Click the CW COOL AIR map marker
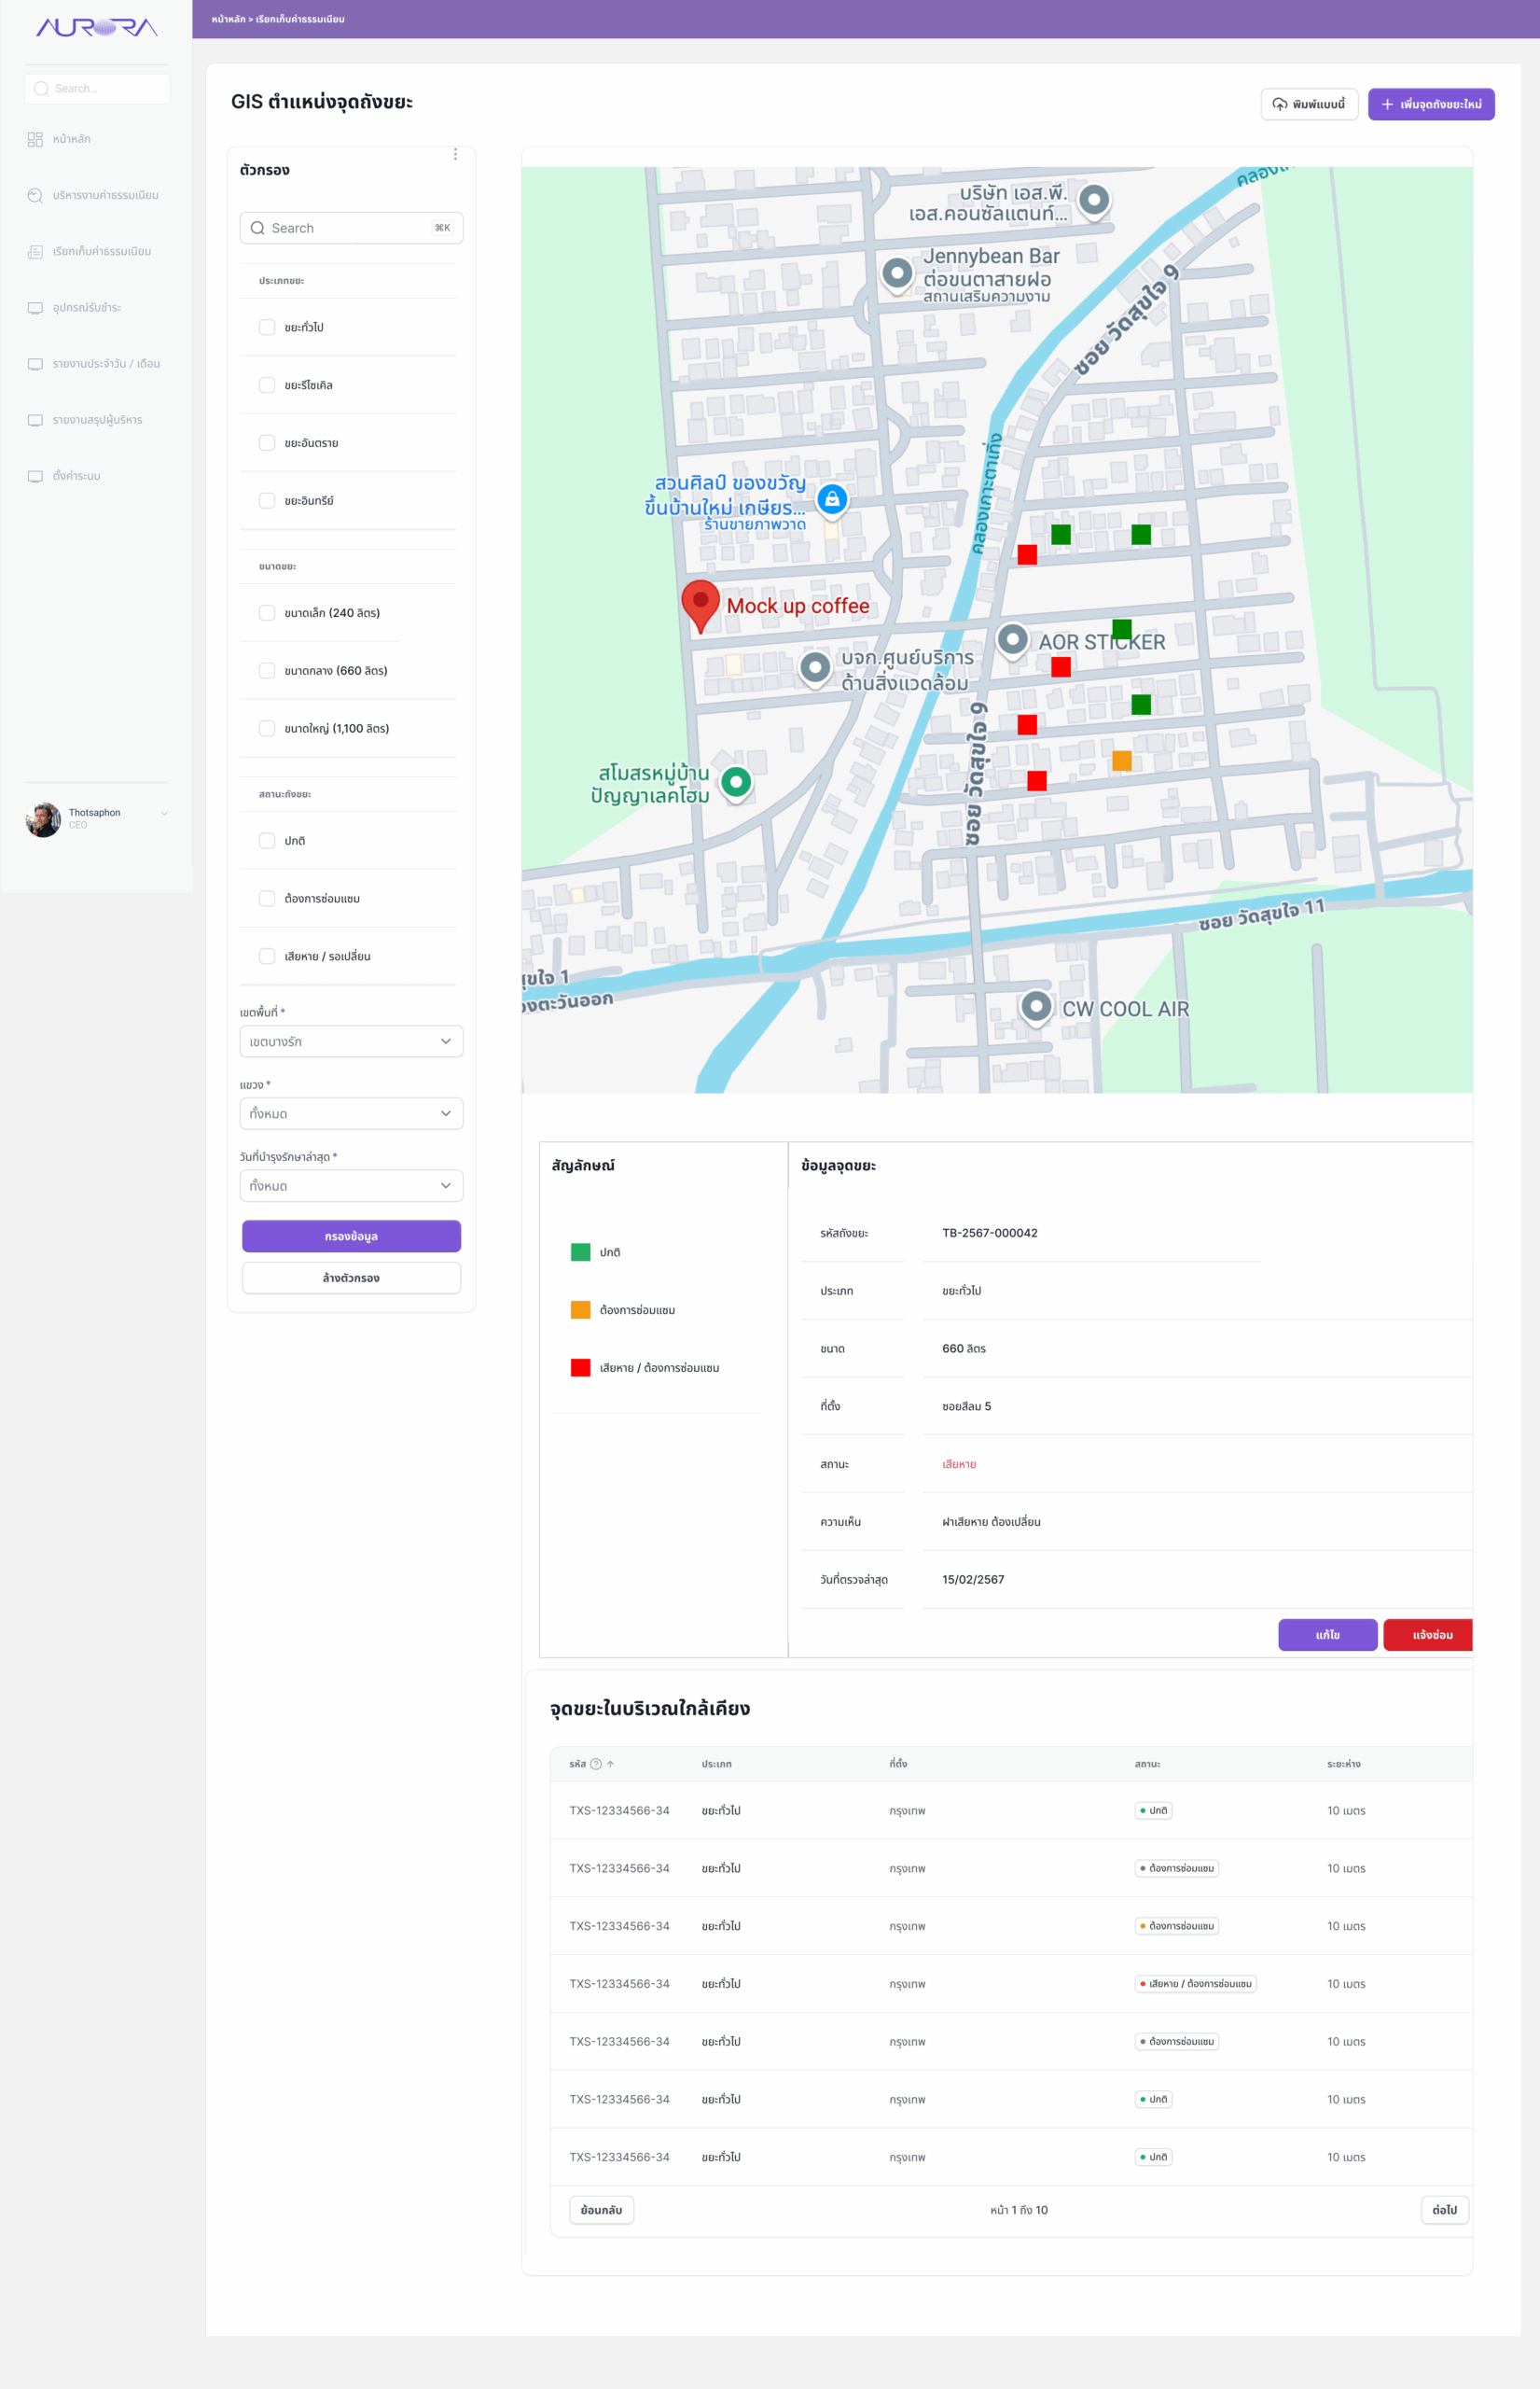The height and width of the screenshot is (2389, 1540). 1036,1005
